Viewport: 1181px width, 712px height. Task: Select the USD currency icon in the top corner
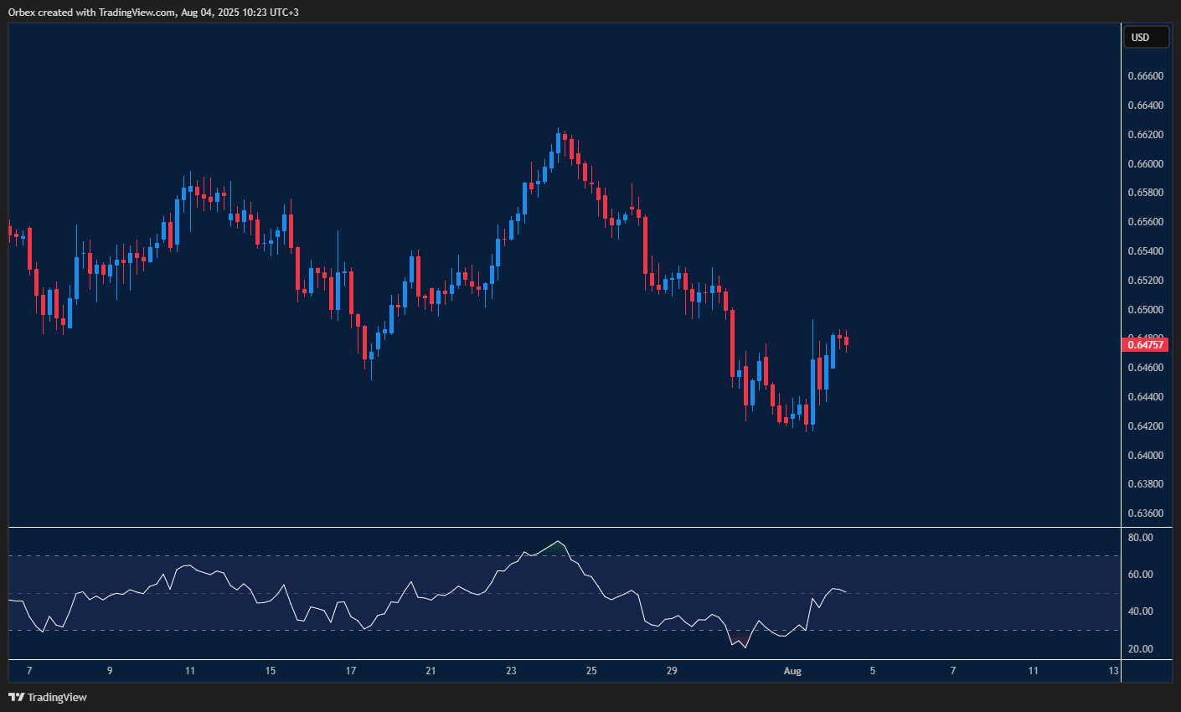1146,37
